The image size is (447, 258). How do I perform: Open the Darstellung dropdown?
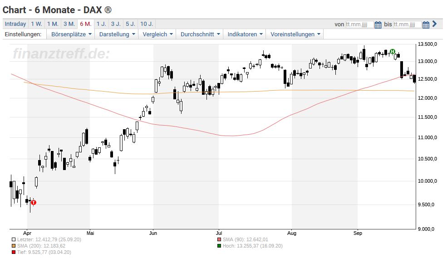pos(117,34)
